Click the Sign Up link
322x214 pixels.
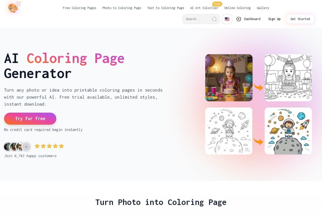tap(274, 19)
